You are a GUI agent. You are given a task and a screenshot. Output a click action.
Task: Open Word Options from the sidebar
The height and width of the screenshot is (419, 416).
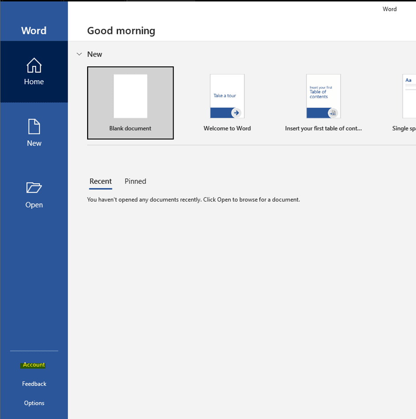point(34,403)
